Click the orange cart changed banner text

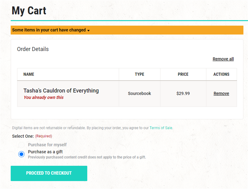(x=49, y=30)
